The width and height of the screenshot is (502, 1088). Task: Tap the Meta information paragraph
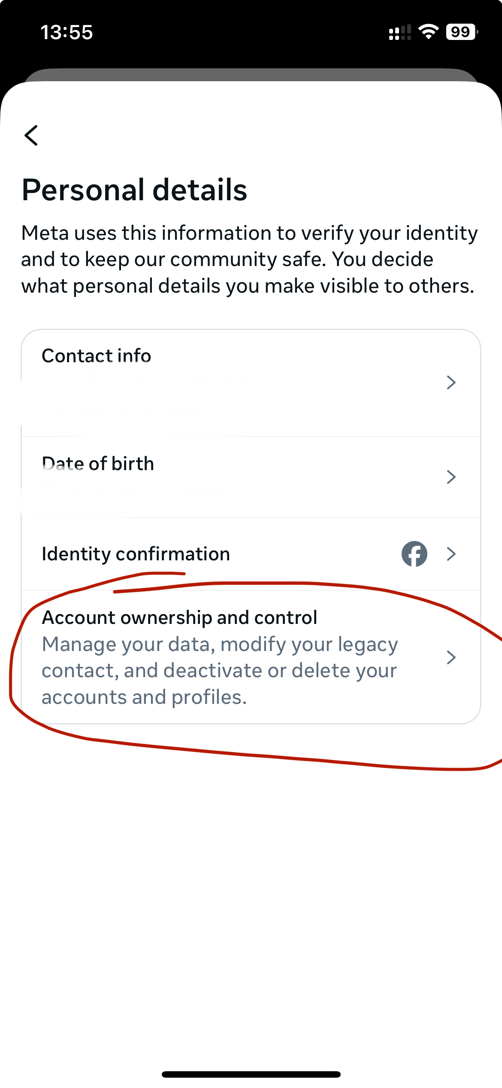[x=249, y=260]
